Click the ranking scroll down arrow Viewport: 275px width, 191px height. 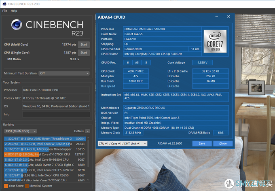(88, 180)
